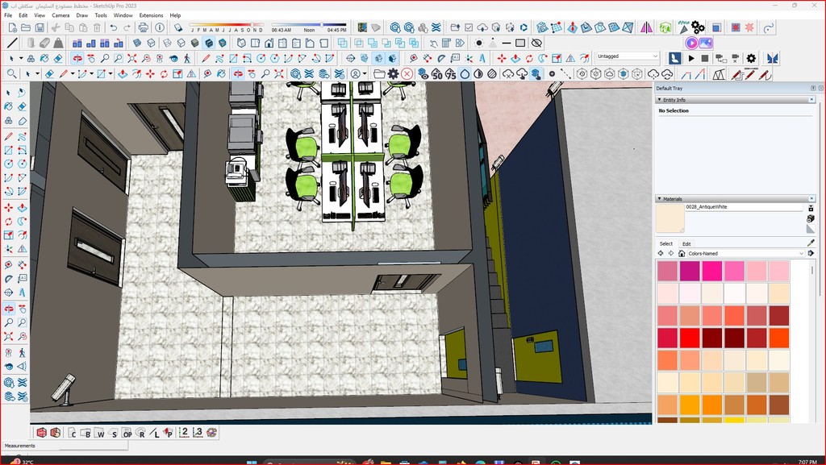Select the Front view house icon

(269, 44)
